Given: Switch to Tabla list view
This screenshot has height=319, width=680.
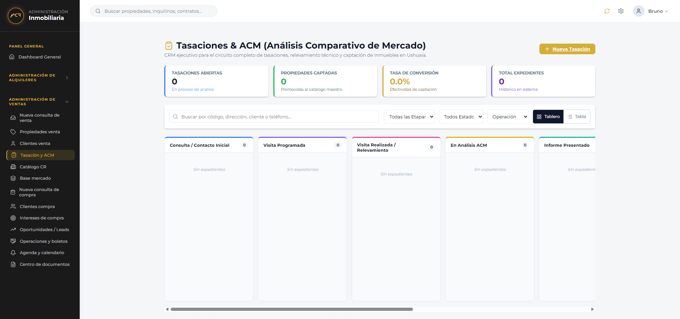Looking at the screenshot, I should click(577, 117).
